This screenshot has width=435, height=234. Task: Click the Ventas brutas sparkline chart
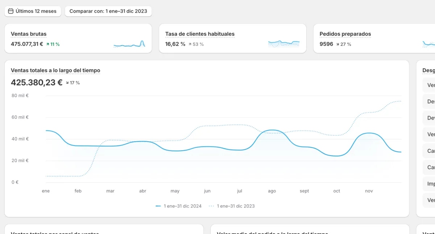pos(129,44)
